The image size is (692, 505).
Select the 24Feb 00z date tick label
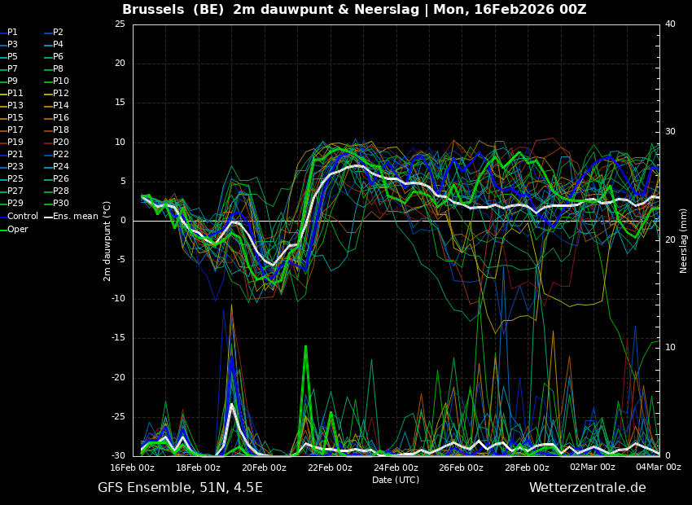pyautogui.click(x=396, y=468)
